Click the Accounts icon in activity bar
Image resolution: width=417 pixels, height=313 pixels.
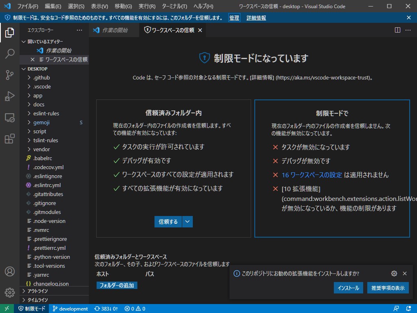pyautogui.click(x=10, y=271)
